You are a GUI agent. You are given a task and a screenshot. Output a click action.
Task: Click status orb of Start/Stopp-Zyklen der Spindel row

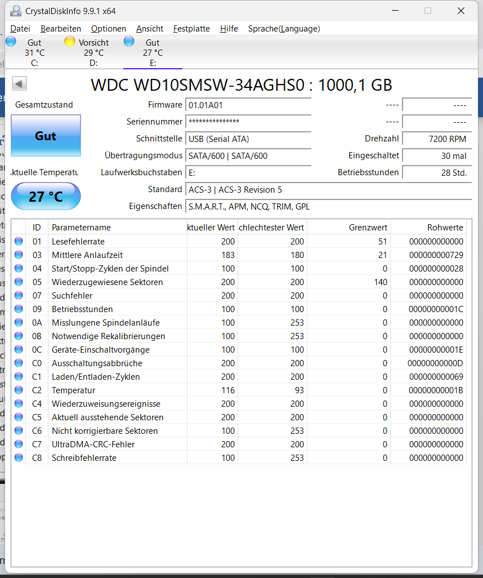19,268
